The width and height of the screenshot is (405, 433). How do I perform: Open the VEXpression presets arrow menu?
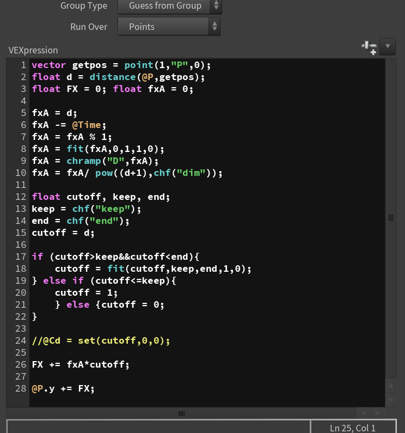tap(388, 46)
